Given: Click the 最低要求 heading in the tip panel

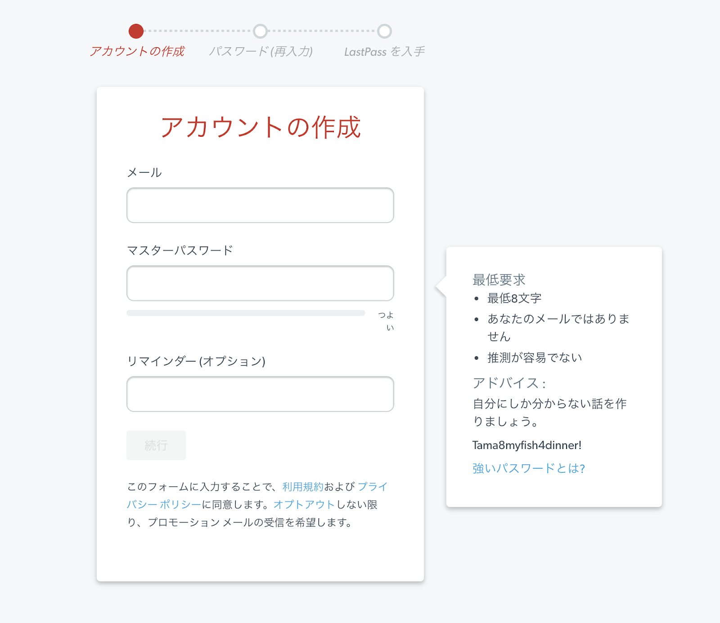Looking at the screenshot, I should (499, 280).
